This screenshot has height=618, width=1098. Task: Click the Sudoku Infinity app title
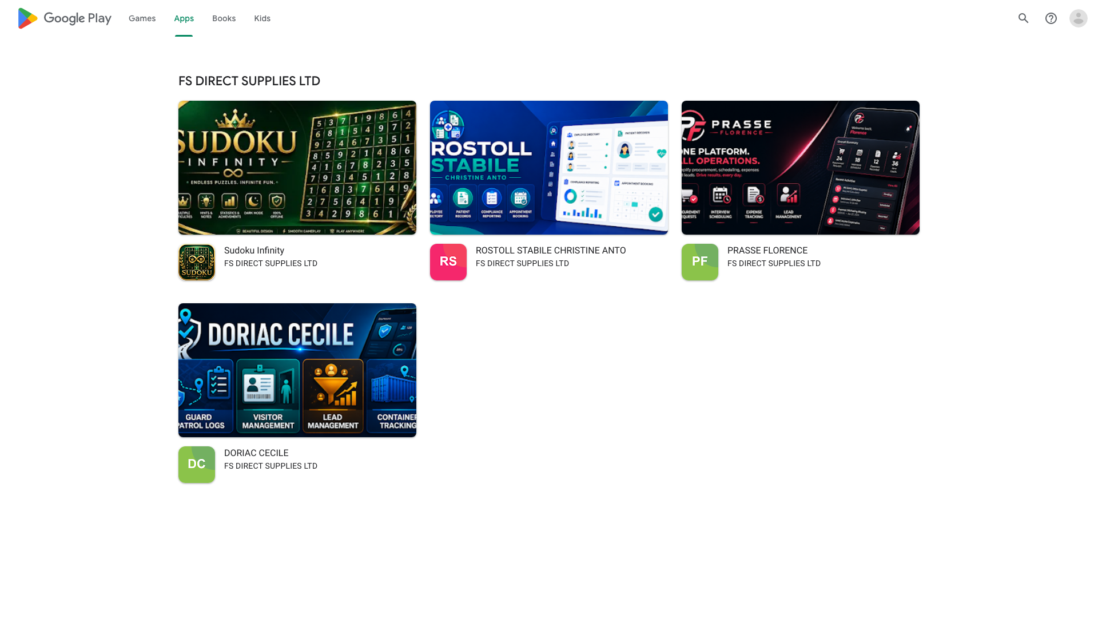254,251
